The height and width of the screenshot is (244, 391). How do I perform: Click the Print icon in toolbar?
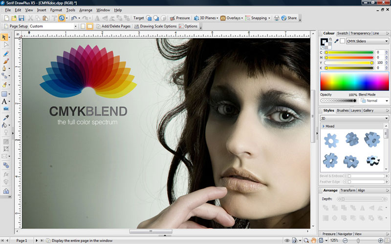coord(277,18)
